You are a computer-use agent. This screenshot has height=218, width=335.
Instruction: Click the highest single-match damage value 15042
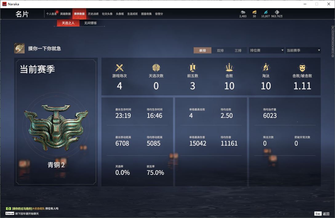pos(198,143)
